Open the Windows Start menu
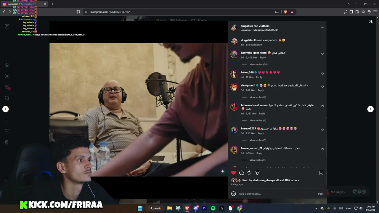Image resolution: width=379 pixels, height=213 pixels. tap(140, 208)
